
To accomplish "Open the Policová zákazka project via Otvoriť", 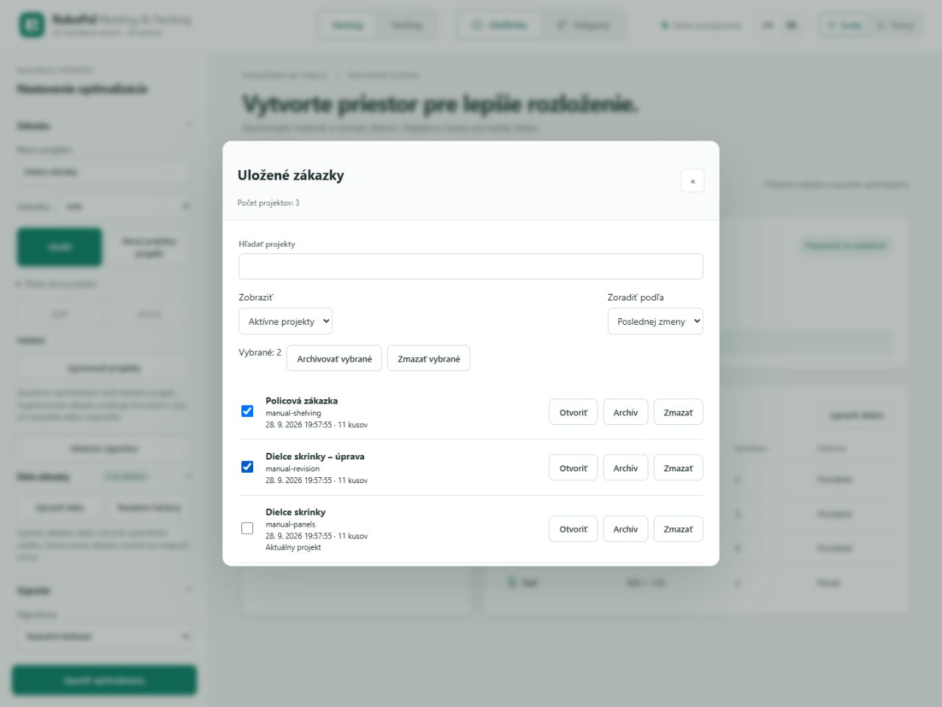I will click(573, 412).
